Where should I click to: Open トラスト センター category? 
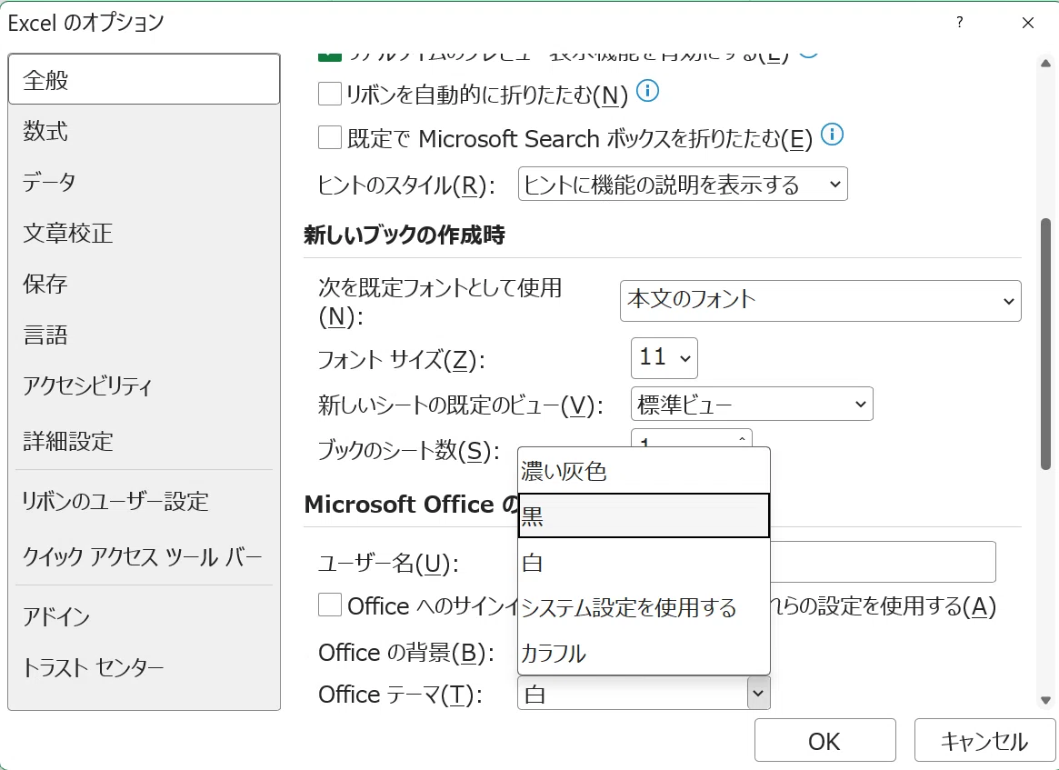[144, 667]
